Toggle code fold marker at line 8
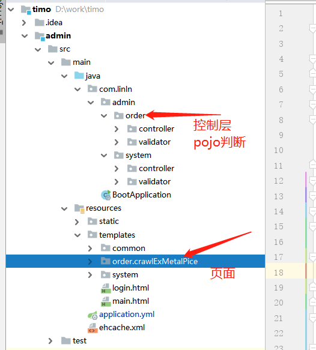This screenshot has width=316, height=350. [312, 120]
